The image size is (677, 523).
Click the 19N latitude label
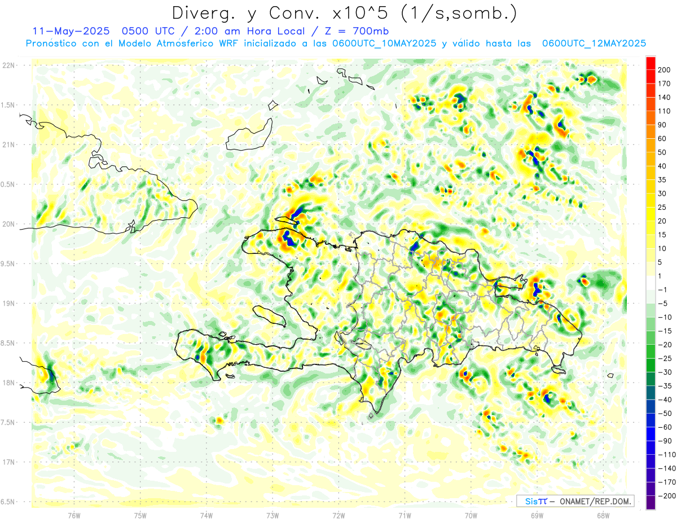pyautogui.click(x=9, y=303)
